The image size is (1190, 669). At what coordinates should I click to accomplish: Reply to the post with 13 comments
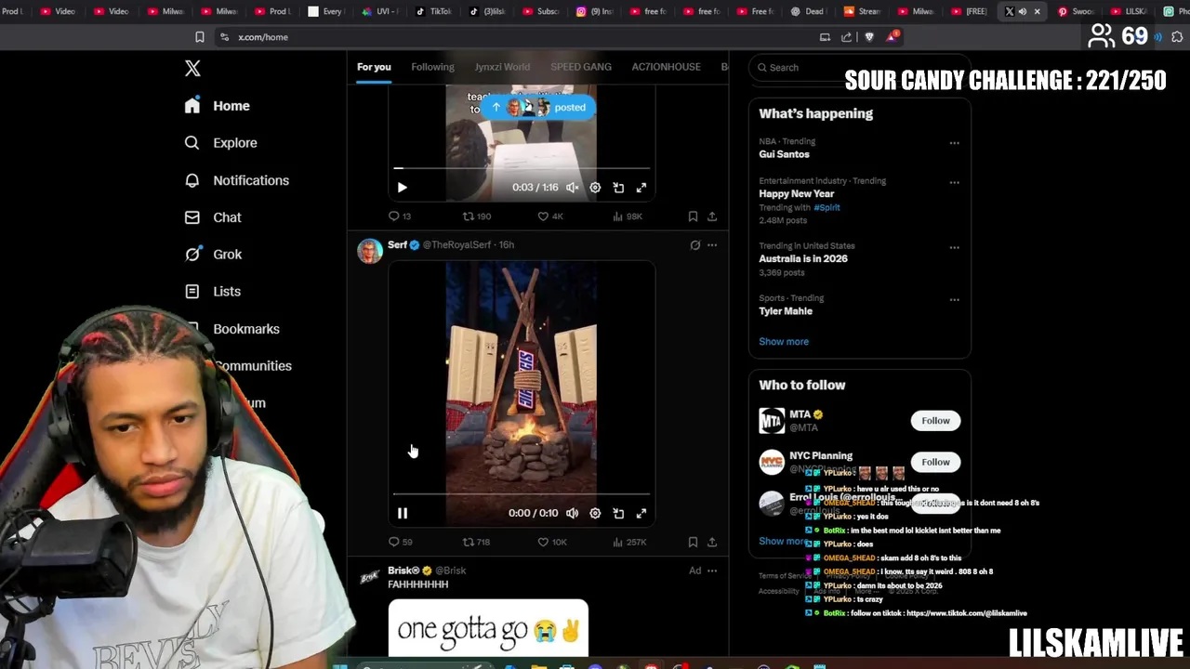pyautogui.click(x=400, y=216)
